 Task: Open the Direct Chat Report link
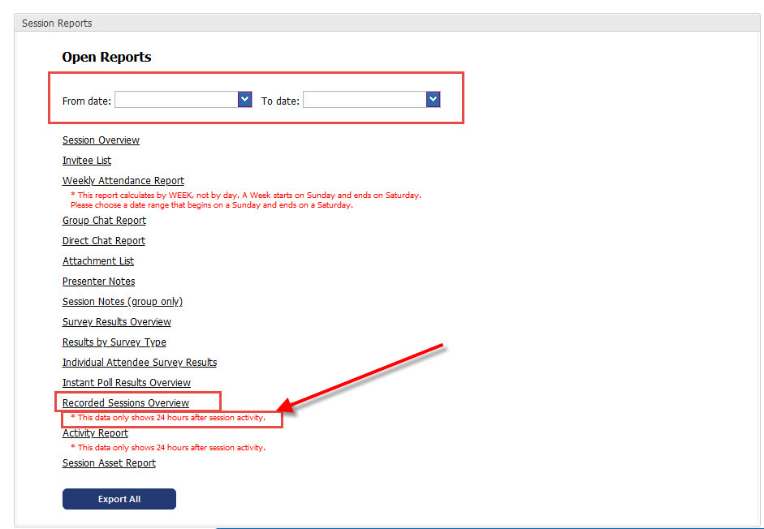pyautogui.click(x=104, y=241)
